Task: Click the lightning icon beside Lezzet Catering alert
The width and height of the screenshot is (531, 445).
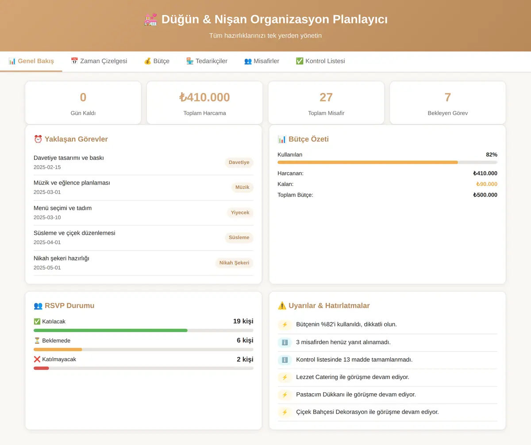Action: (x=285, y=377)
